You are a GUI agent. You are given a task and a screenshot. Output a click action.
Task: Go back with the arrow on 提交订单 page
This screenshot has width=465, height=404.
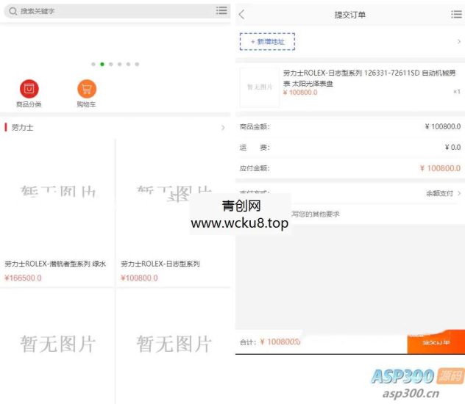(242, 15)
